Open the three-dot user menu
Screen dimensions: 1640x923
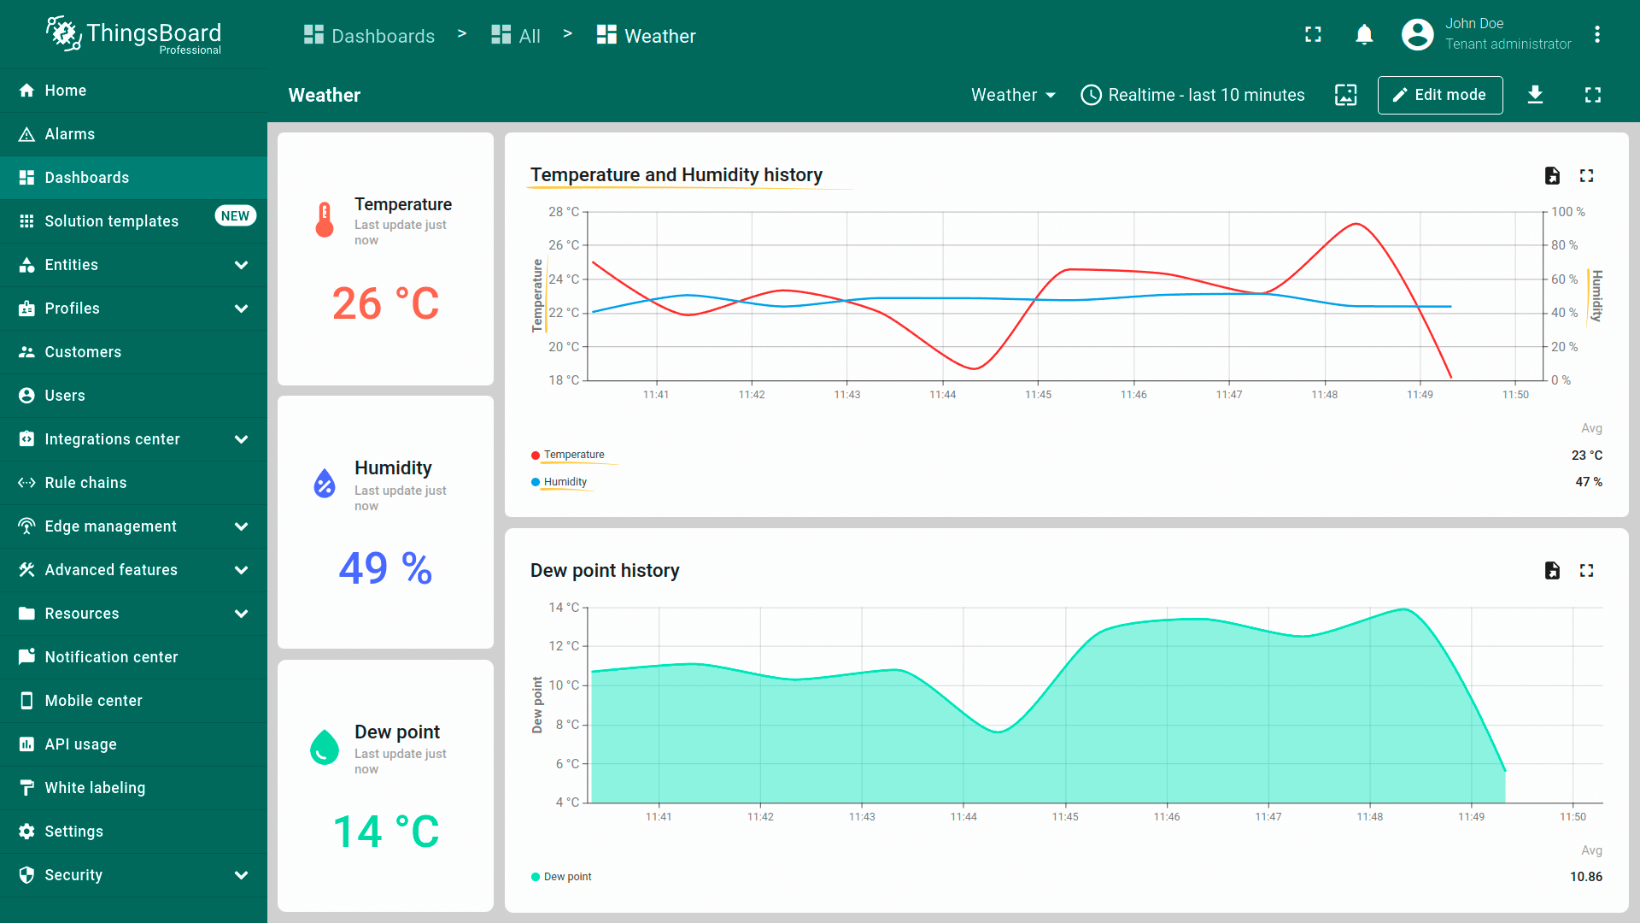(1596, 35)
